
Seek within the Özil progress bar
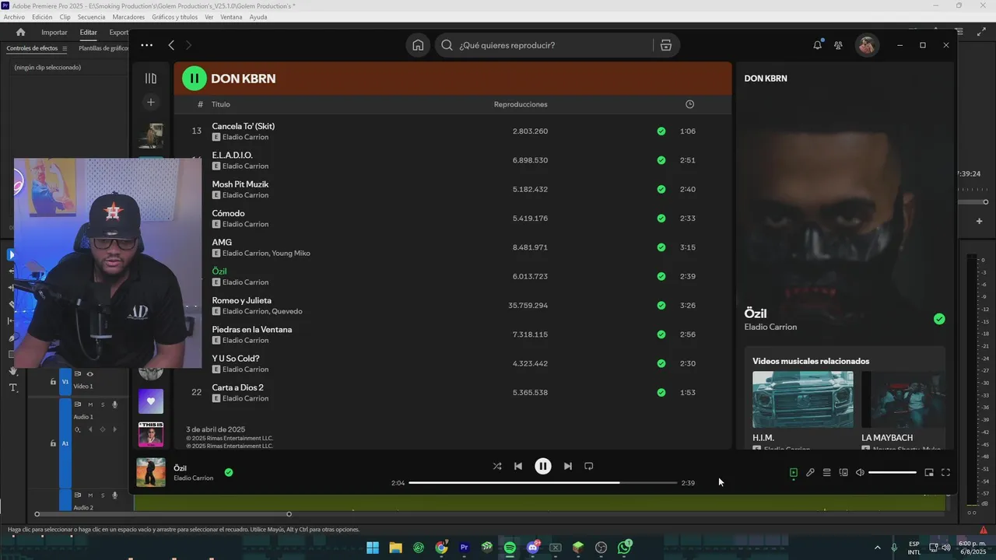pyautogui.click(x=543, y=483)
